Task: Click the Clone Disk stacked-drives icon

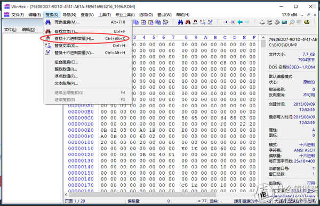Action: (x=269, y=22)
